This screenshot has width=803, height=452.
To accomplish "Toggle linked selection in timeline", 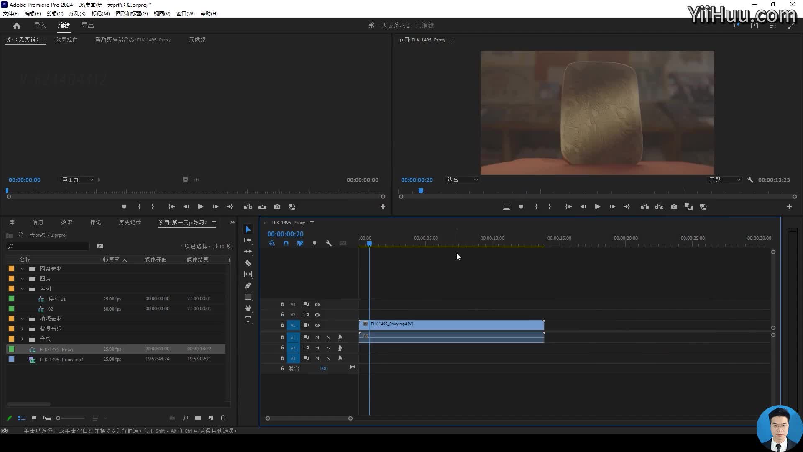I will pos(300,243).
